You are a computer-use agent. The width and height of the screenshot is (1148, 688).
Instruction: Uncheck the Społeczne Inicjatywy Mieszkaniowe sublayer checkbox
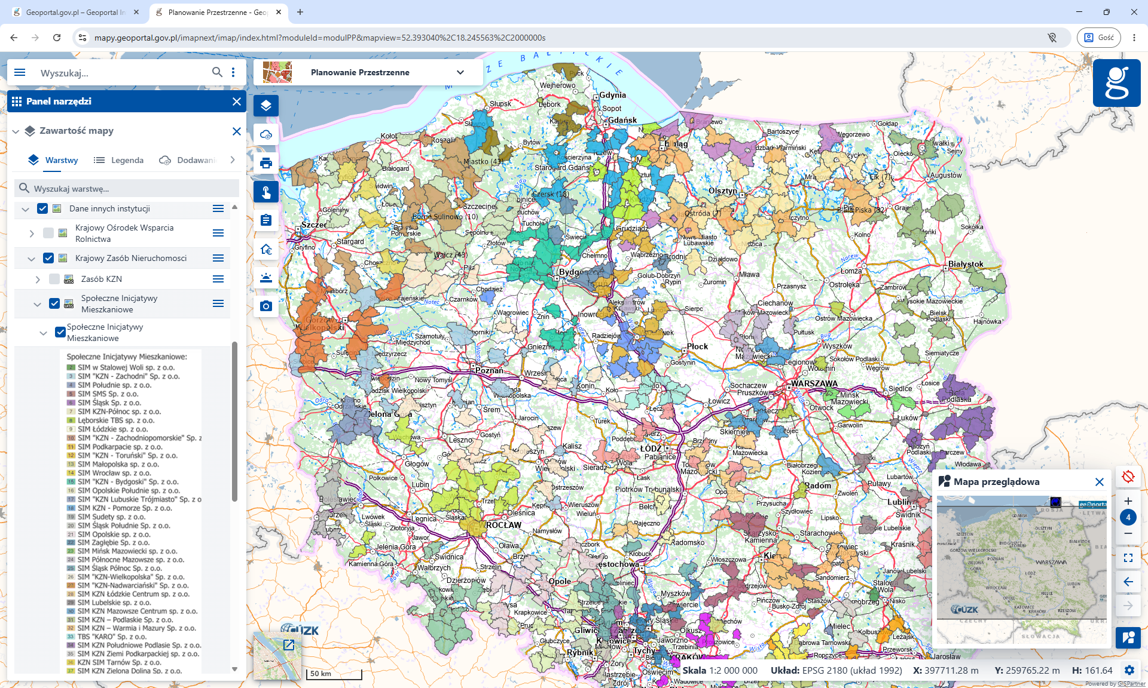60,332
